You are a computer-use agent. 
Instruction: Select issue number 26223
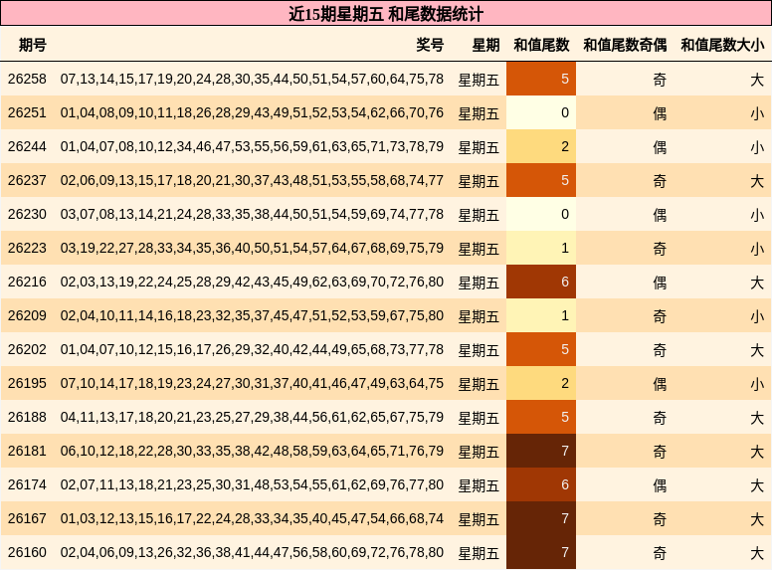27,248
